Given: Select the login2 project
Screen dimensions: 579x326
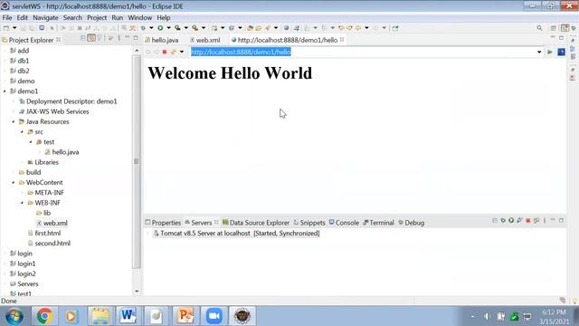Looking at the screenshot, I should 23,273.
